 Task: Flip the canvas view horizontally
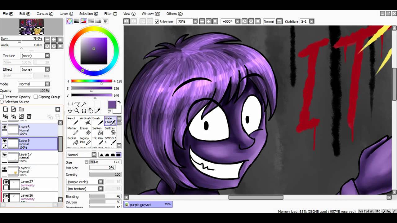pos(279,21)
